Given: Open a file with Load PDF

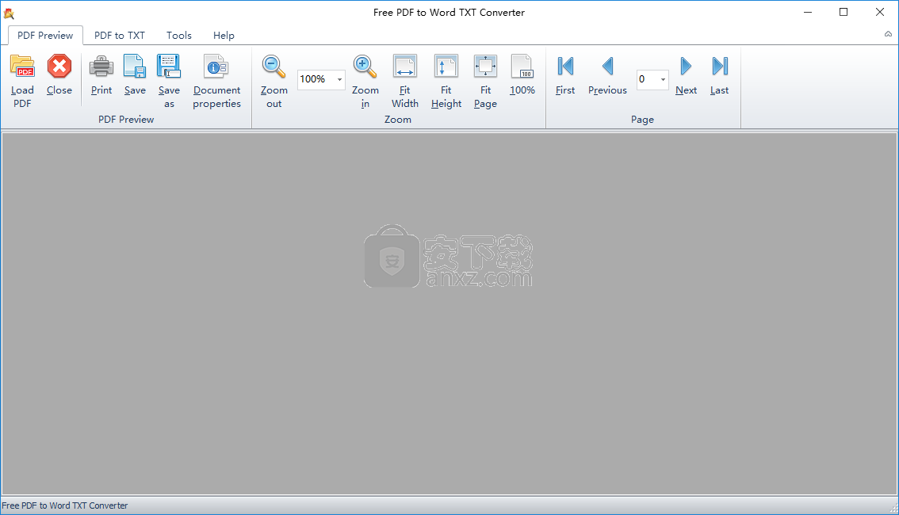Looking at the screenshot, I should (22, 81).
